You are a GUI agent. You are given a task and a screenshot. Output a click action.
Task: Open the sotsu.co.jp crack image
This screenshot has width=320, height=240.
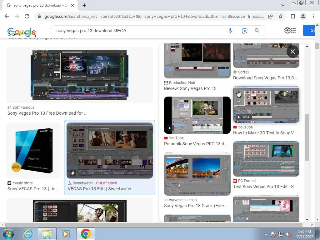(x=197, y=174)
